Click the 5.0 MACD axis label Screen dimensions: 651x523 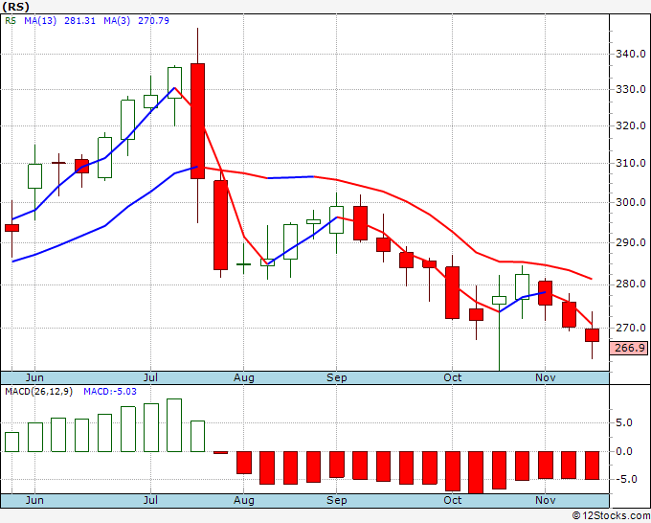624,422
